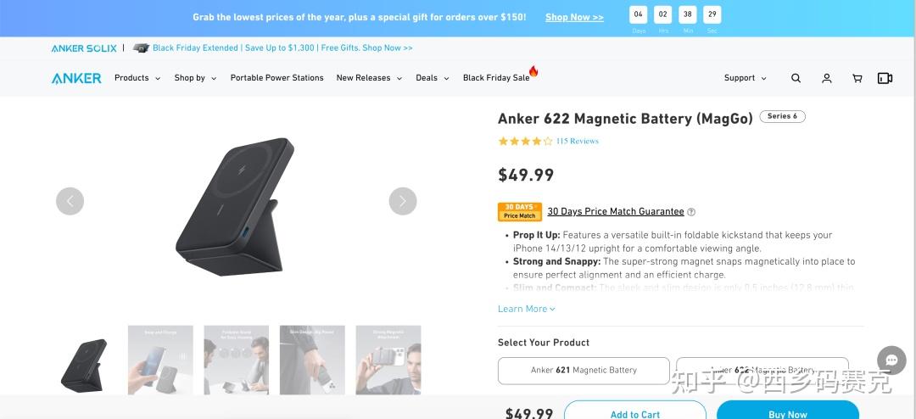Open the 115 Reviews link
Image resolution: width=916 pixels, height=419 pixels.
coord(577,141)
